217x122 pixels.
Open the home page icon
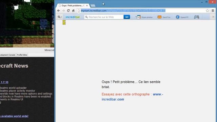point(73,11)
